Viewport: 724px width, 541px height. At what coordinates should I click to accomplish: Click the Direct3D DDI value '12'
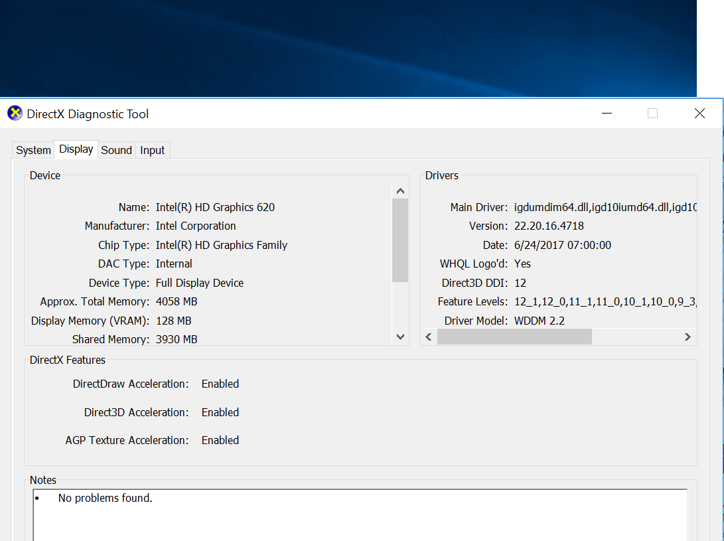pyautogui.click(x=520, y=283)
